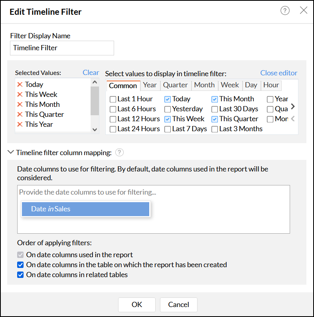The image size is (314, 317).
Task: Click the selected values scrollbar thumb
Action: (x=95, y=100)
